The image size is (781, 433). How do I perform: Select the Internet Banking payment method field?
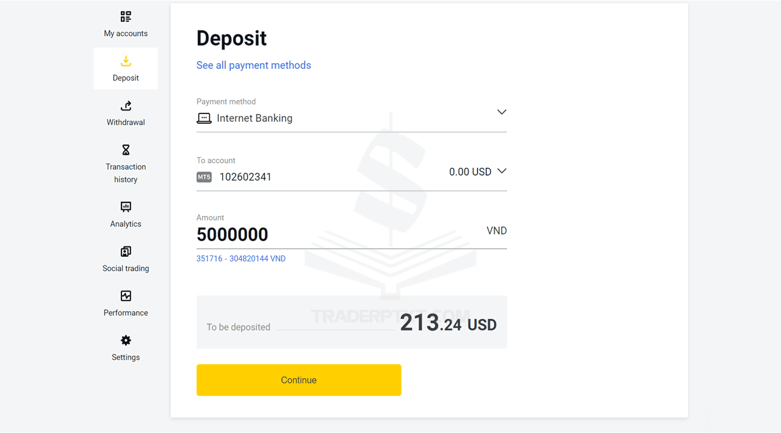click(254, 118)
